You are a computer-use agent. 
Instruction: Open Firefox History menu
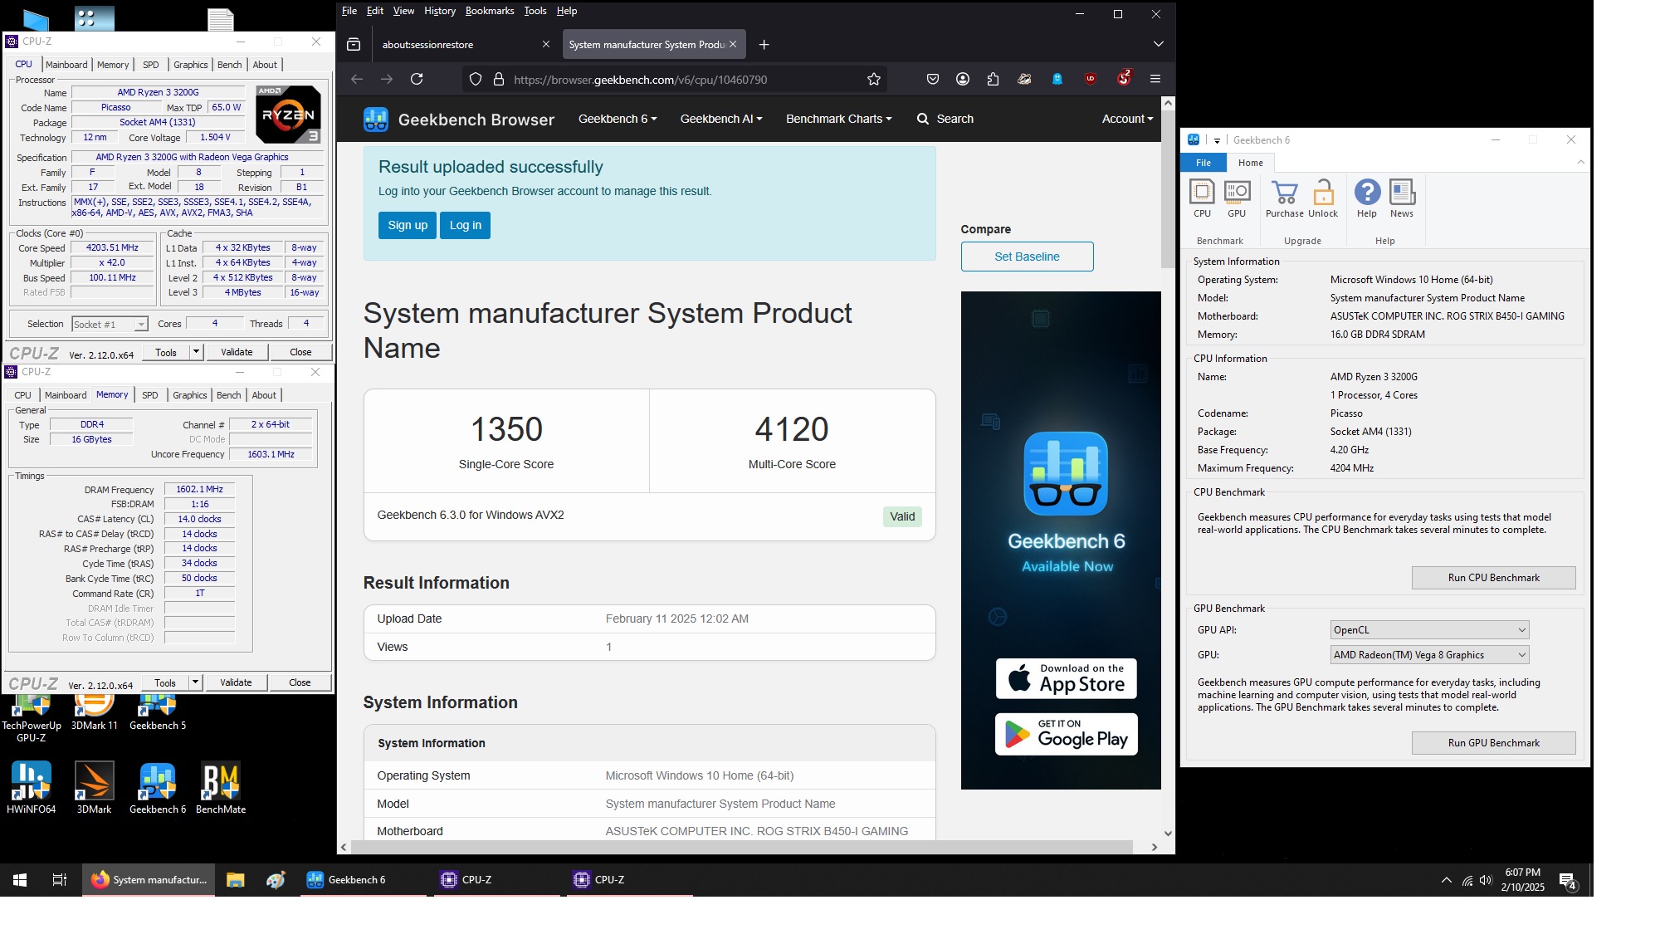tap(439, 11)
